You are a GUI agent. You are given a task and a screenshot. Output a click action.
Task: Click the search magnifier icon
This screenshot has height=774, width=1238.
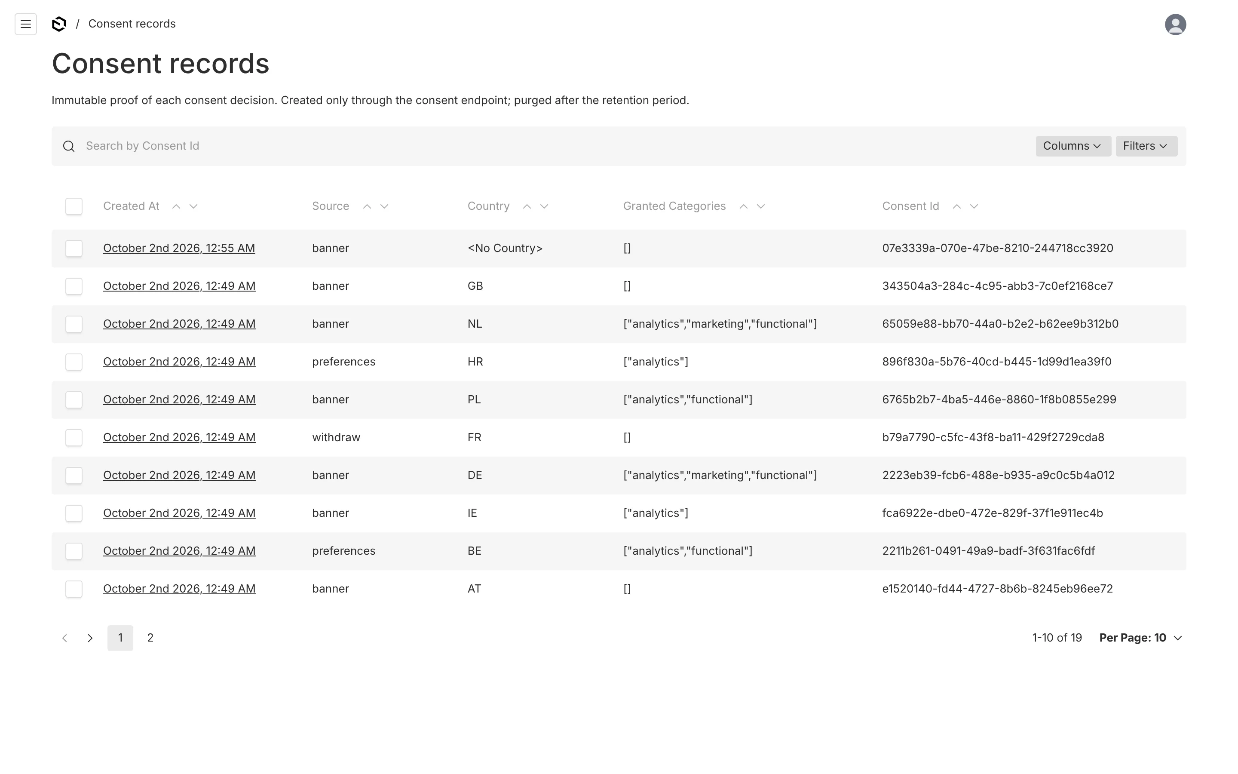coord(69,146)
